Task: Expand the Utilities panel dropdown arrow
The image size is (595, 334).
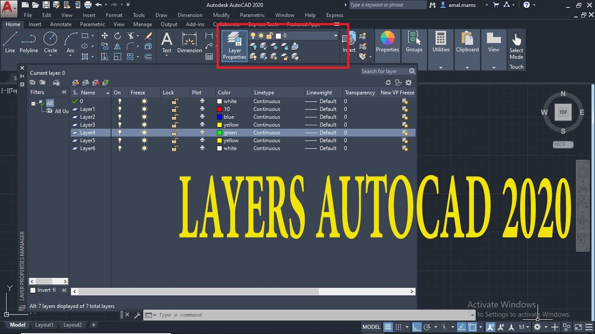Action: (441, 68)
